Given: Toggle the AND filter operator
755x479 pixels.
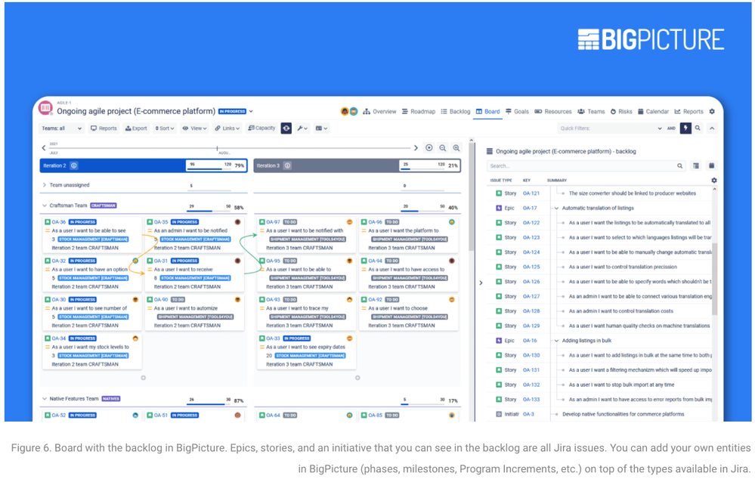Looking at the screenshot, I should click(x=671, y=128).
